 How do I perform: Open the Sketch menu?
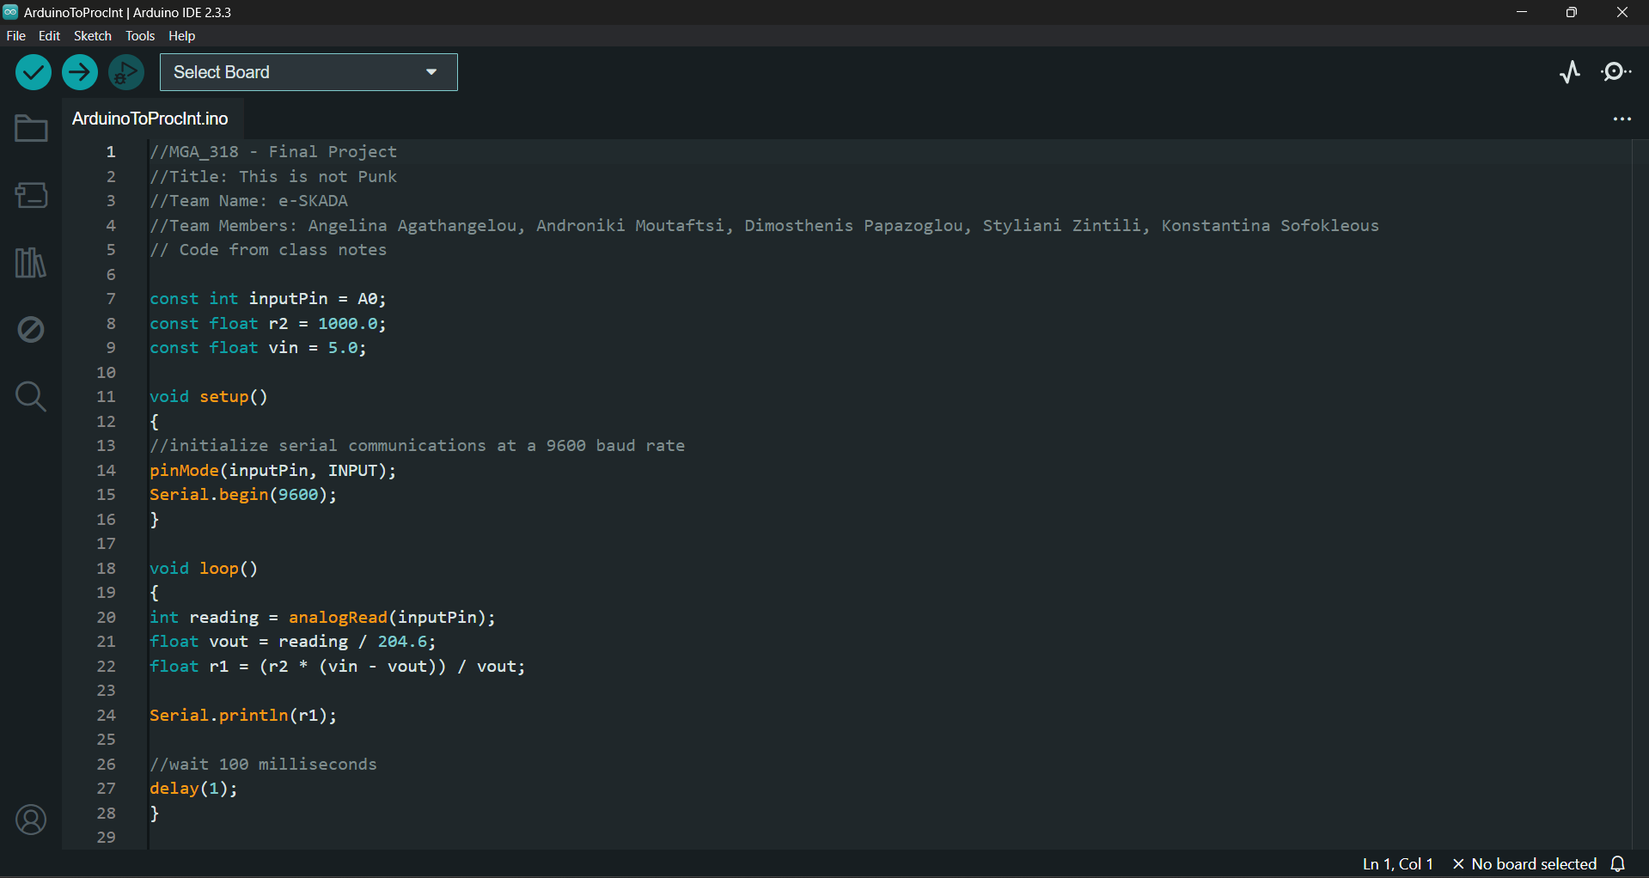pos(92,36)
